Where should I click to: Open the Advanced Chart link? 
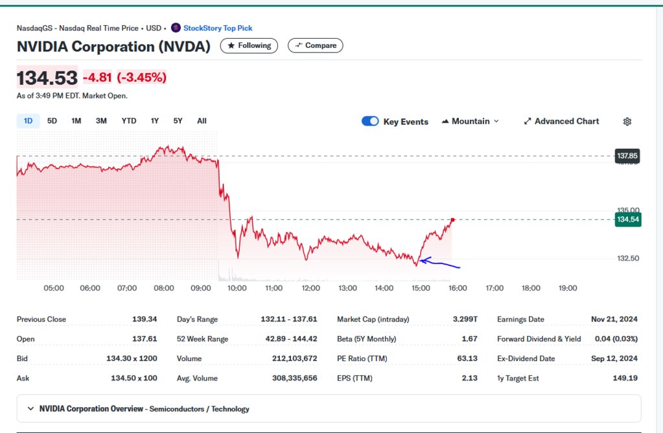point(561,121)
